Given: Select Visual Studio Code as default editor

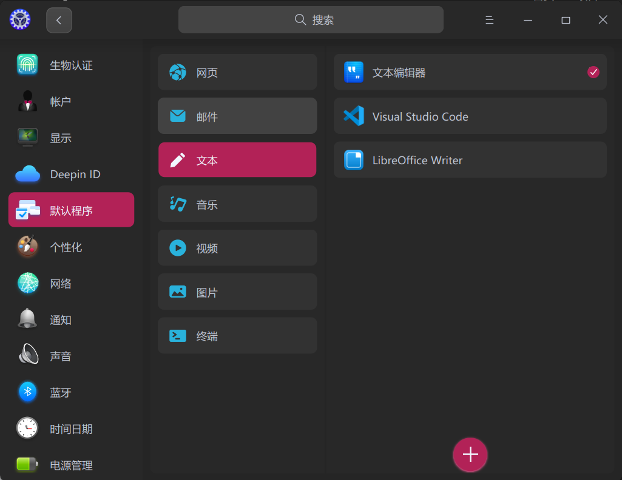Looking at the screenshot, I should (470, 116).
